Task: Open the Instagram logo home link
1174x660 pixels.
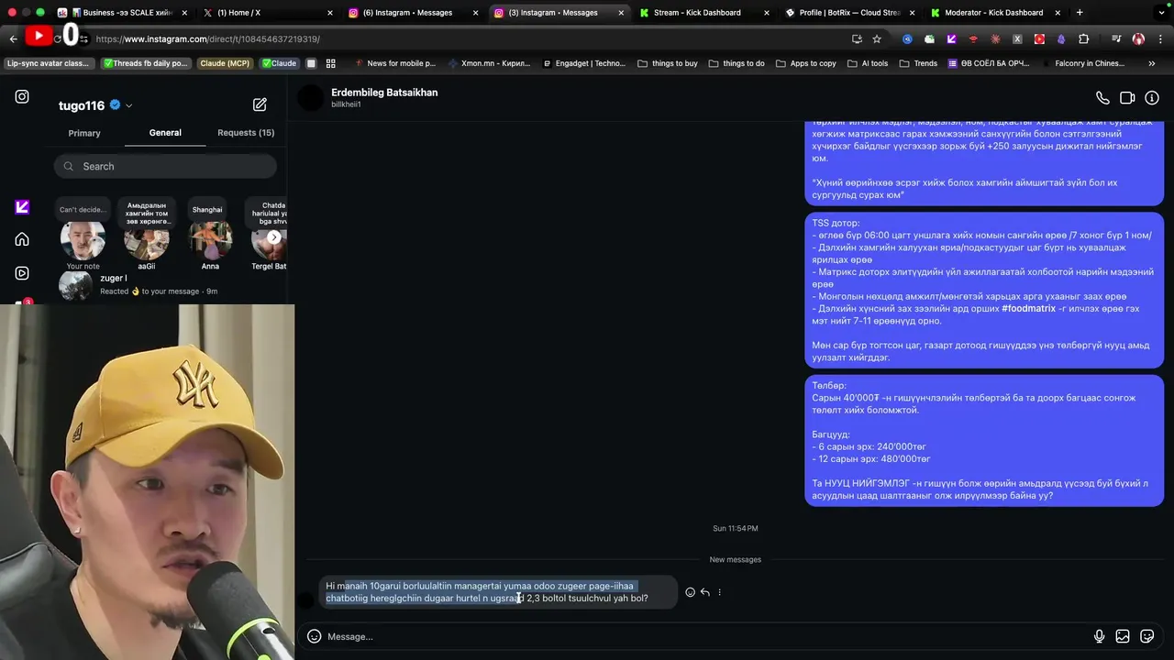Action: (22, 97)
